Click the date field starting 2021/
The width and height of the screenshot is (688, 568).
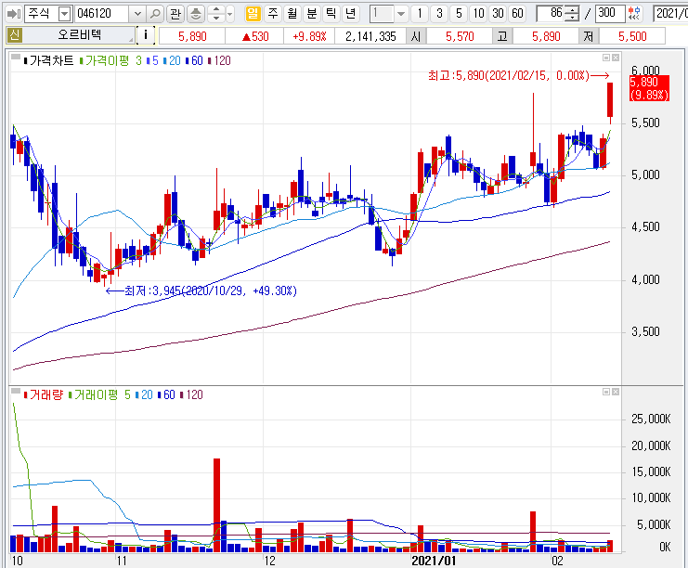pos(670,14)
